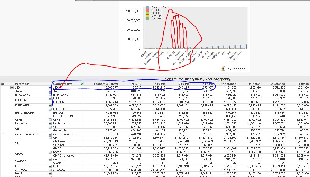
Task: Click the green indicator dot in Counterparty header
Action: [x=82, y=84]
